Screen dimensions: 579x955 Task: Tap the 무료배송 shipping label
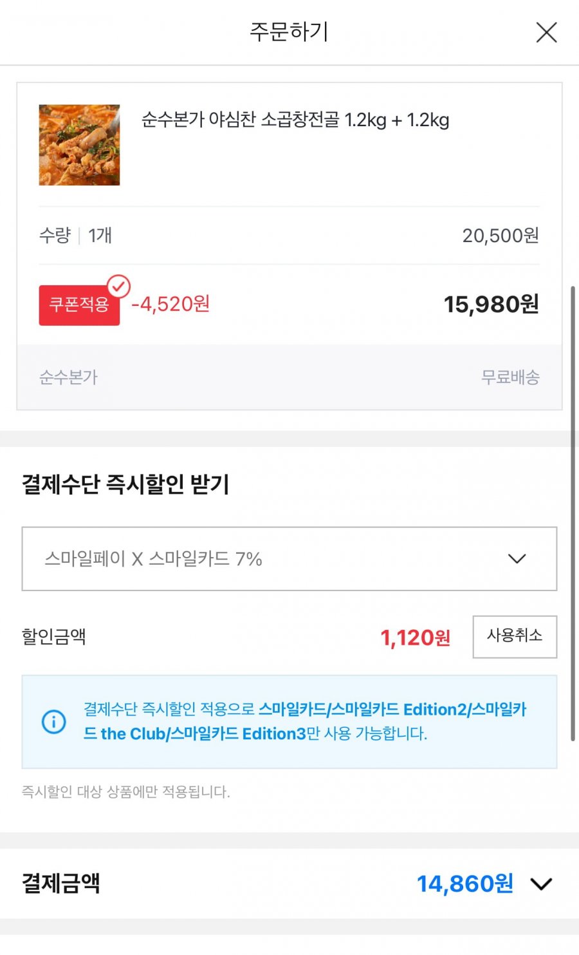pos(511,377)
